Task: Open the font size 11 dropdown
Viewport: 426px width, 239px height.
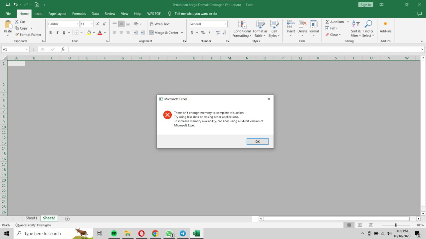Action: 92,24
